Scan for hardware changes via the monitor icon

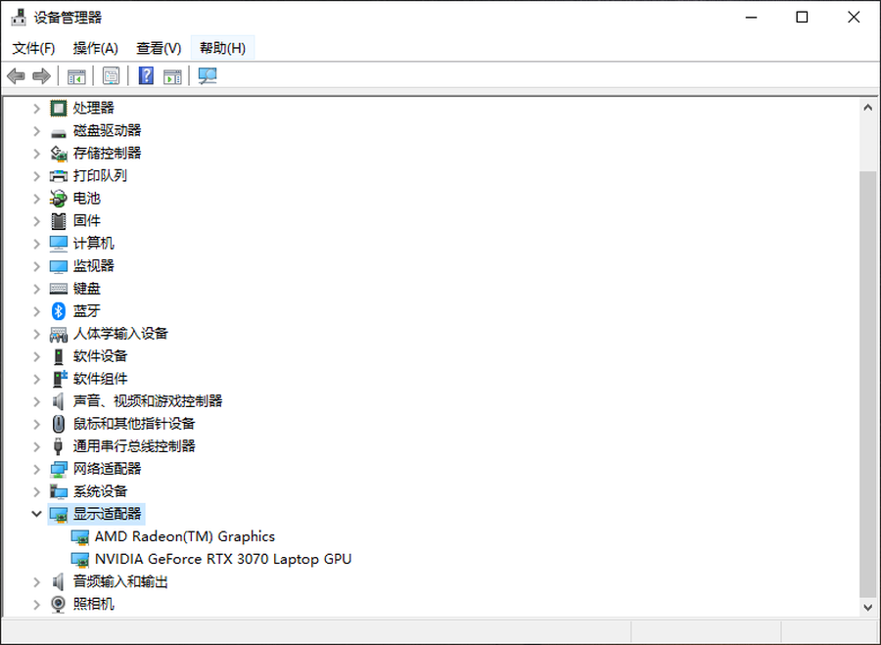[x=208, y=75]
